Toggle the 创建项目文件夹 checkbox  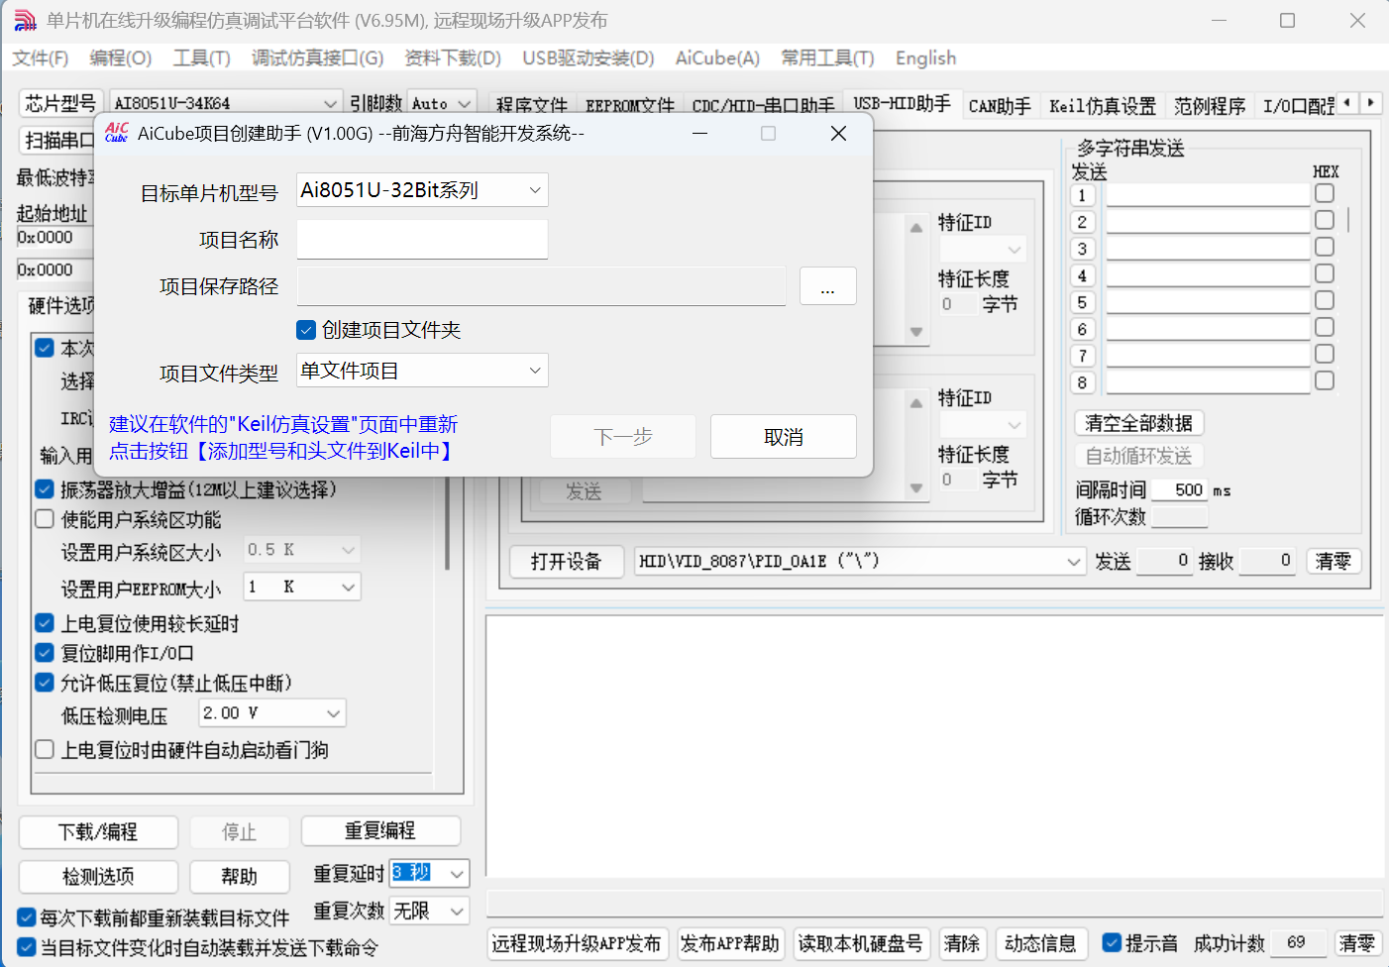point(306,330)
